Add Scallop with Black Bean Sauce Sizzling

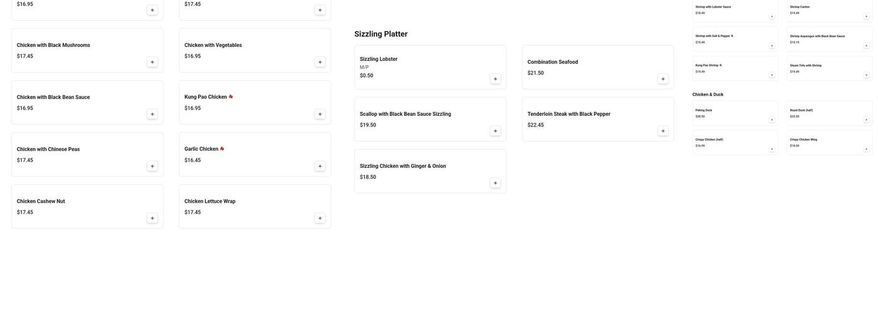pos(495,131)
